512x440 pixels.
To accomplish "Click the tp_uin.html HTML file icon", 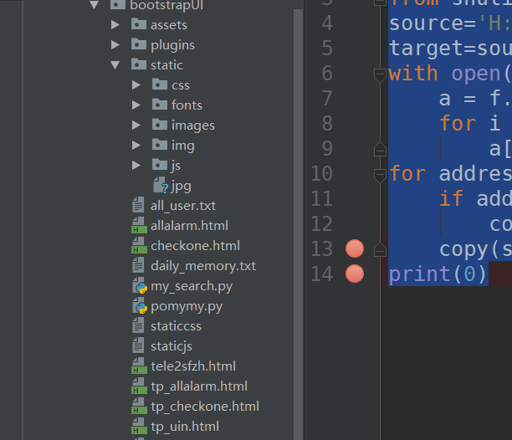I will [139, 427].
